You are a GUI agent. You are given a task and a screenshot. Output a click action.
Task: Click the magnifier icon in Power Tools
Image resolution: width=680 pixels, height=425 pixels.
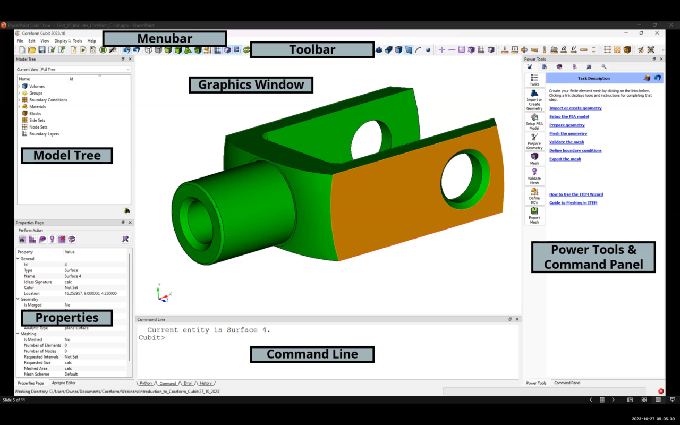604,67
